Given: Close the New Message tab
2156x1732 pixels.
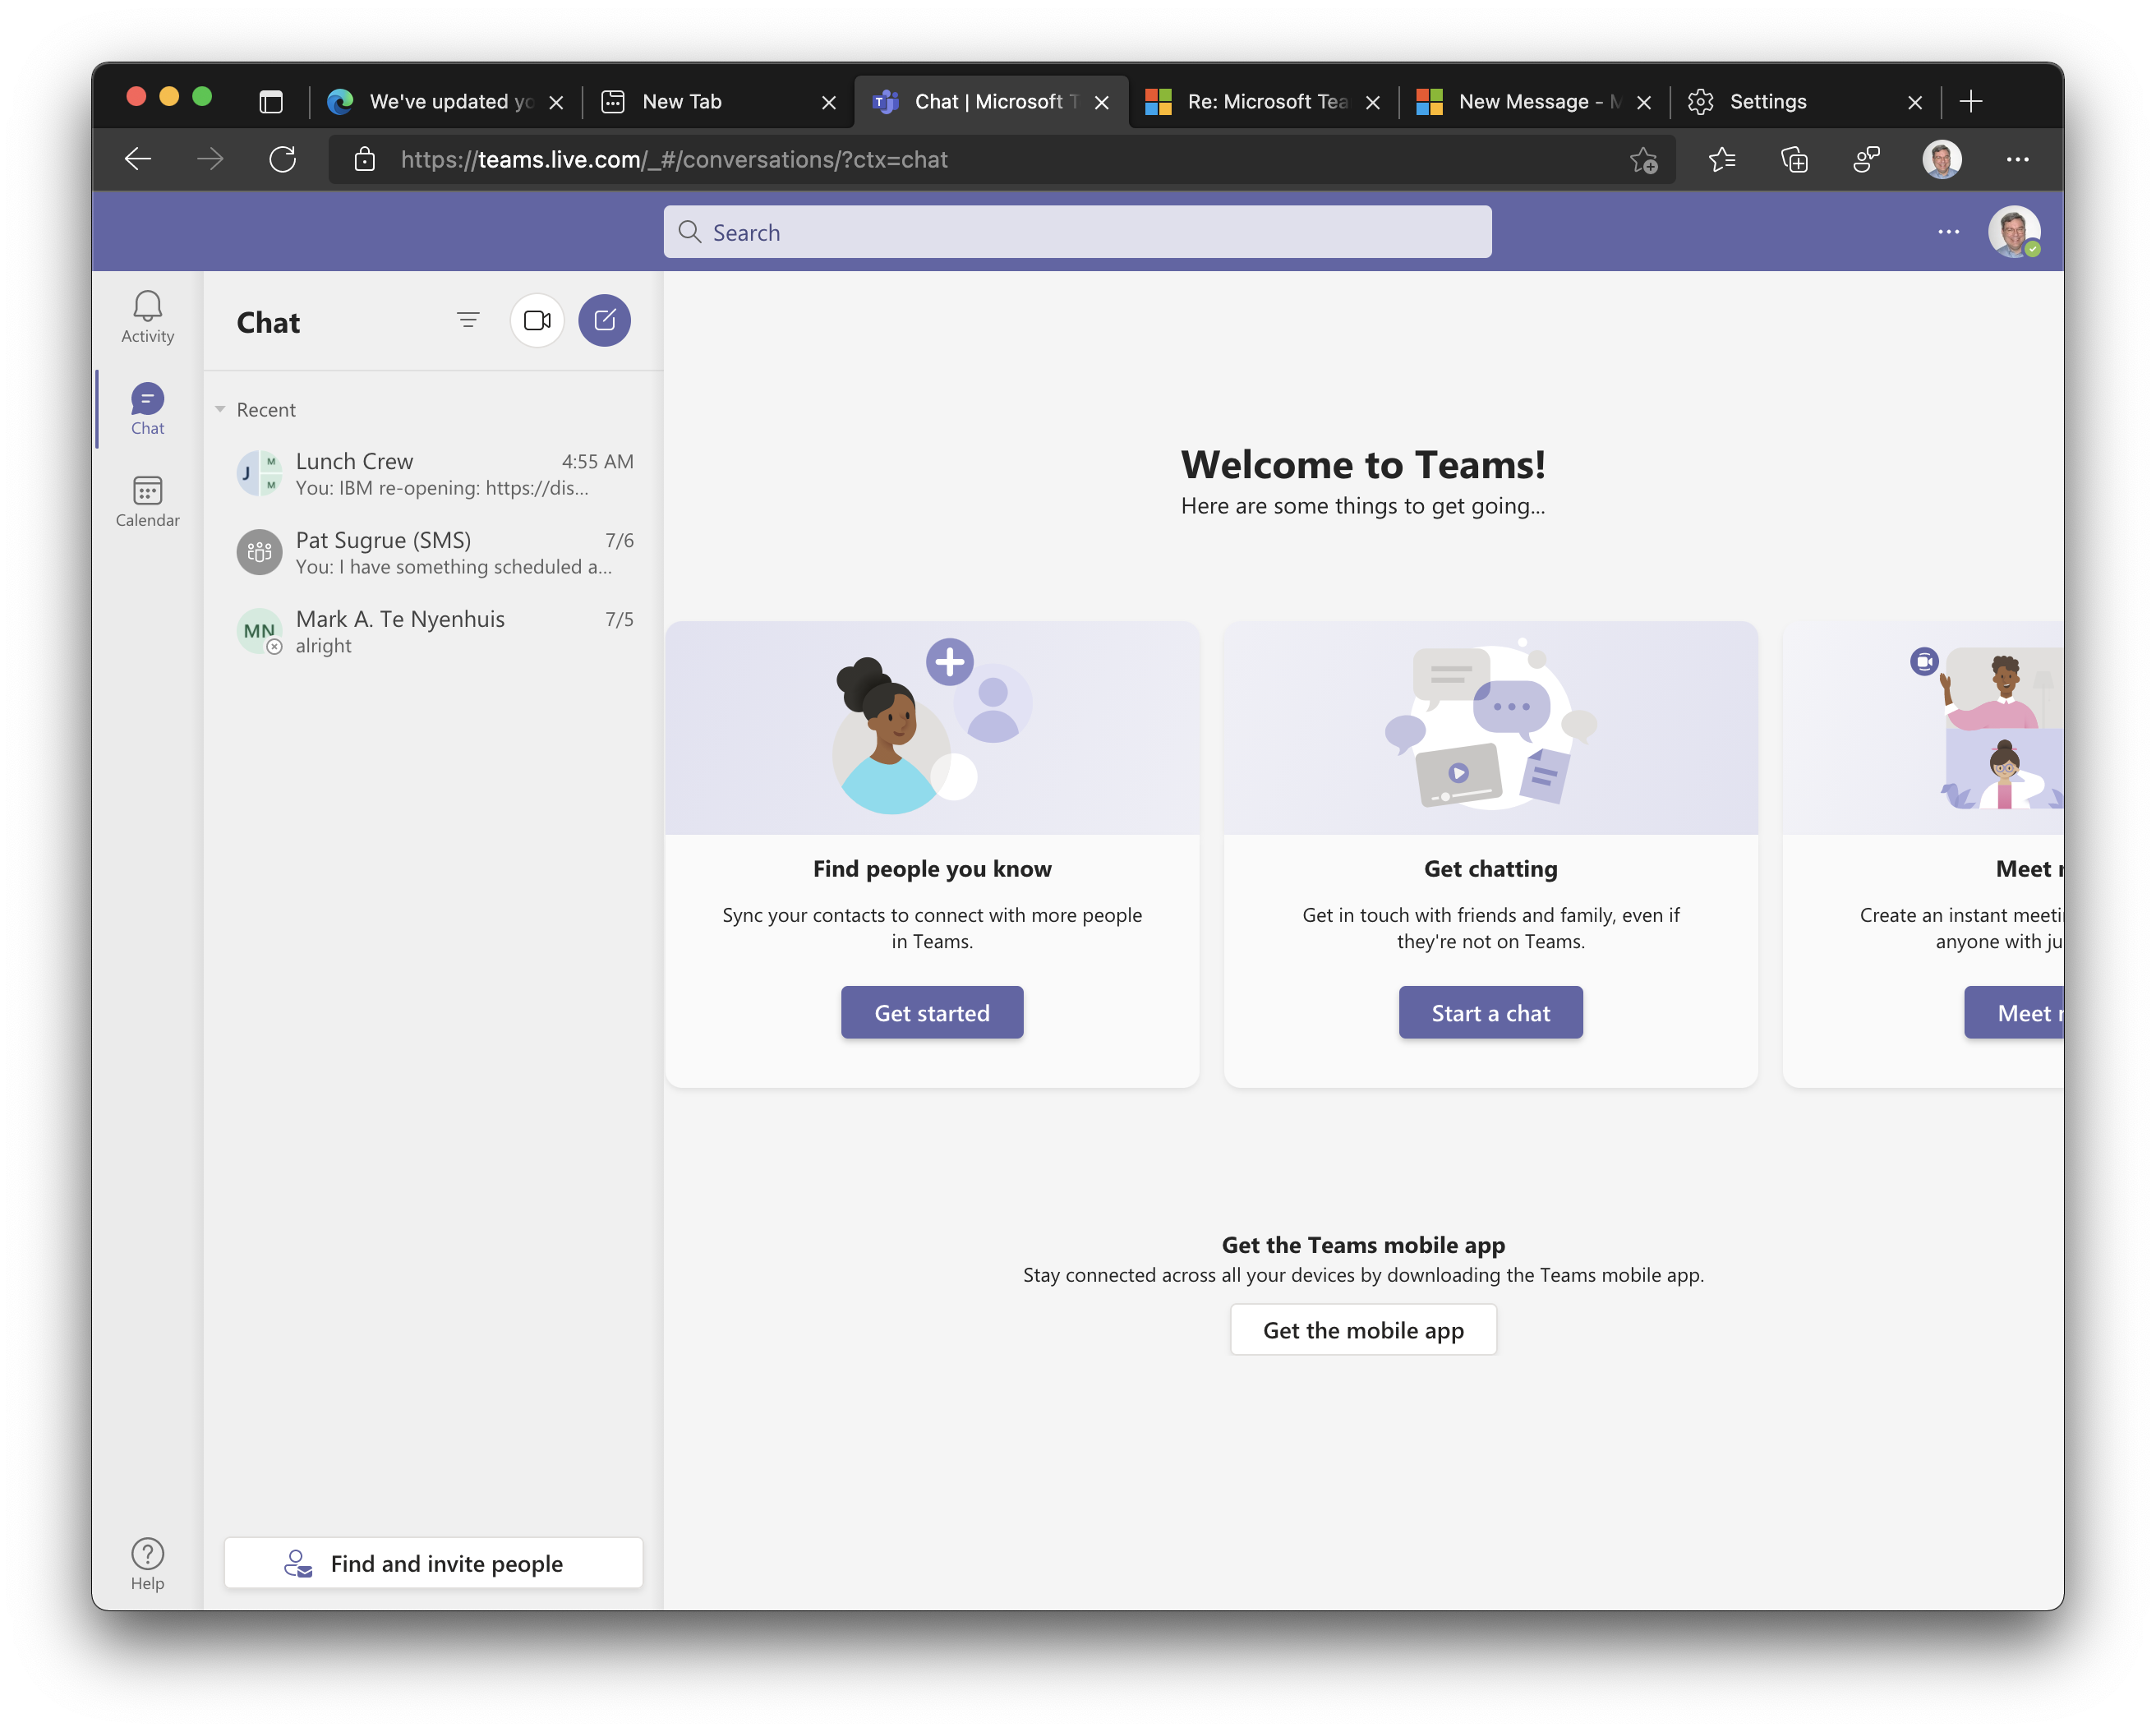Looking at the screenshot, I should [x=1644, y=102].
